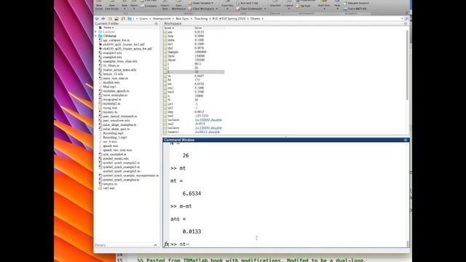Select highlighted workspace variable L
The image size is (466, 262).
(194, 72)
